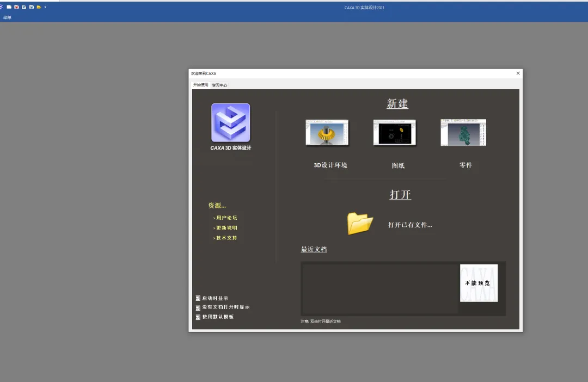Toggle the 启动时显示 checkbox
This screenshot has width=588, height=382.
[198, 298]
